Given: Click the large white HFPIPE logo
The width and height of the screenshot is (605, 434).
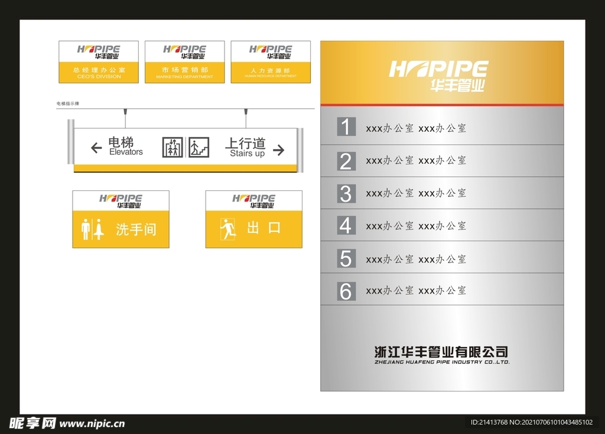Looking at the screenshot, I should (x=439, y=76).
